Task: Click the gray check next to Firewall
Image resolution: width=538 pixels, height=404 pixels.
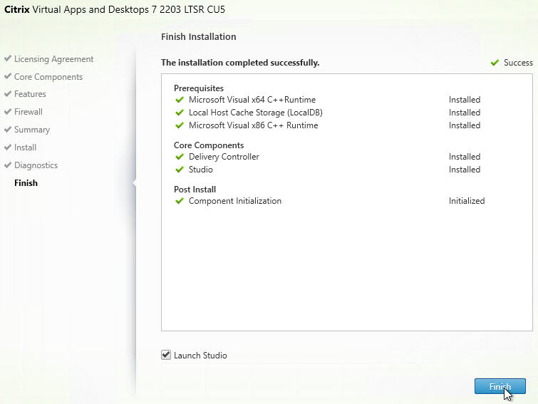Action: [8, 111]
